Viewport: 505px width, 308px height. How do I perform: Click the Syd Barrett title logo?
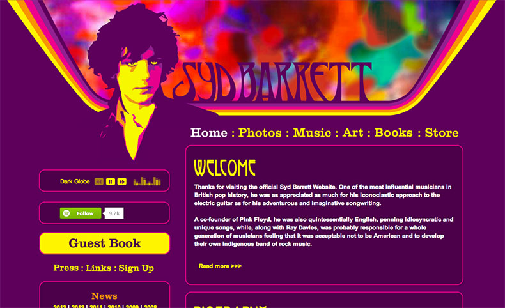click(x=272, y=82)
